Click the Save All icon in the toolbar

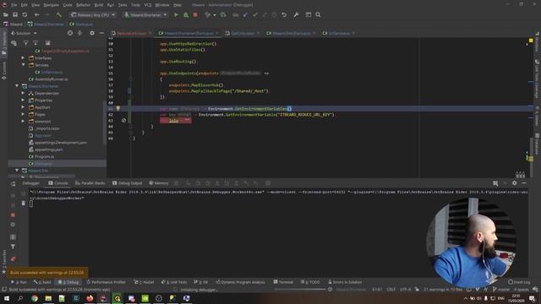15,15
